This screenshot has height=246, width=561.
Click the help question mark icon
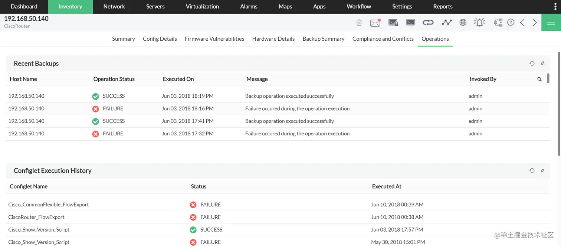pos(511,22)
